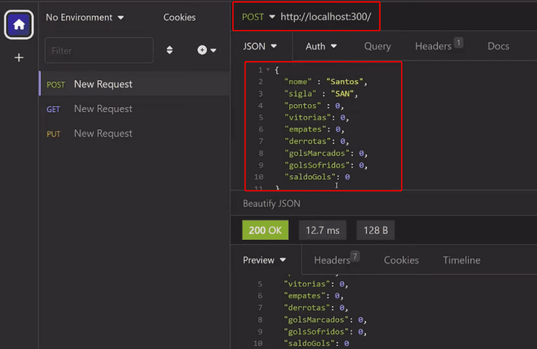Click the 12.7 ms response time badge
The width and height of the screenshot is (537, 349).
(323, 230)
